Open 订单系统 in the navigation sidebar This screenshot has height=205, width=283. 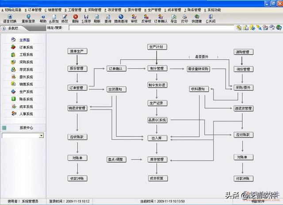[26, 47]
